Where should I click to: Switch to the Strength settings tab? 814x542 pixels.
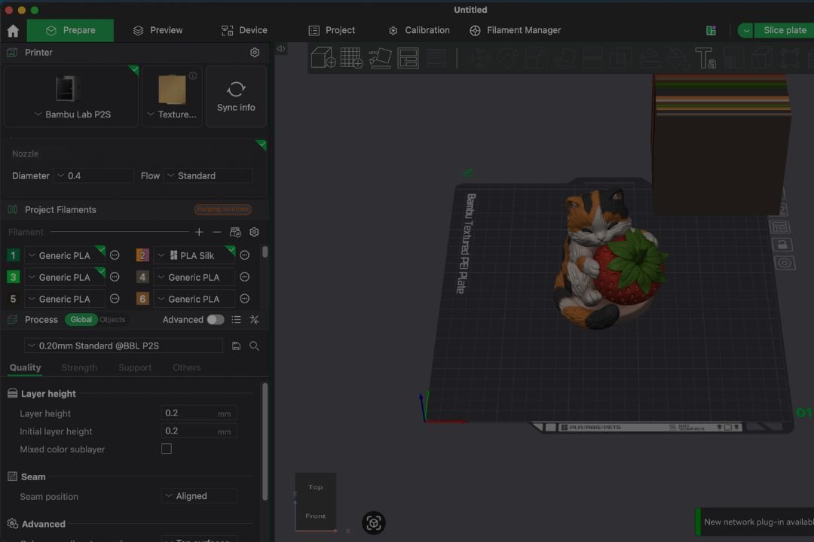pyautogui.click(x=79, y=367)
